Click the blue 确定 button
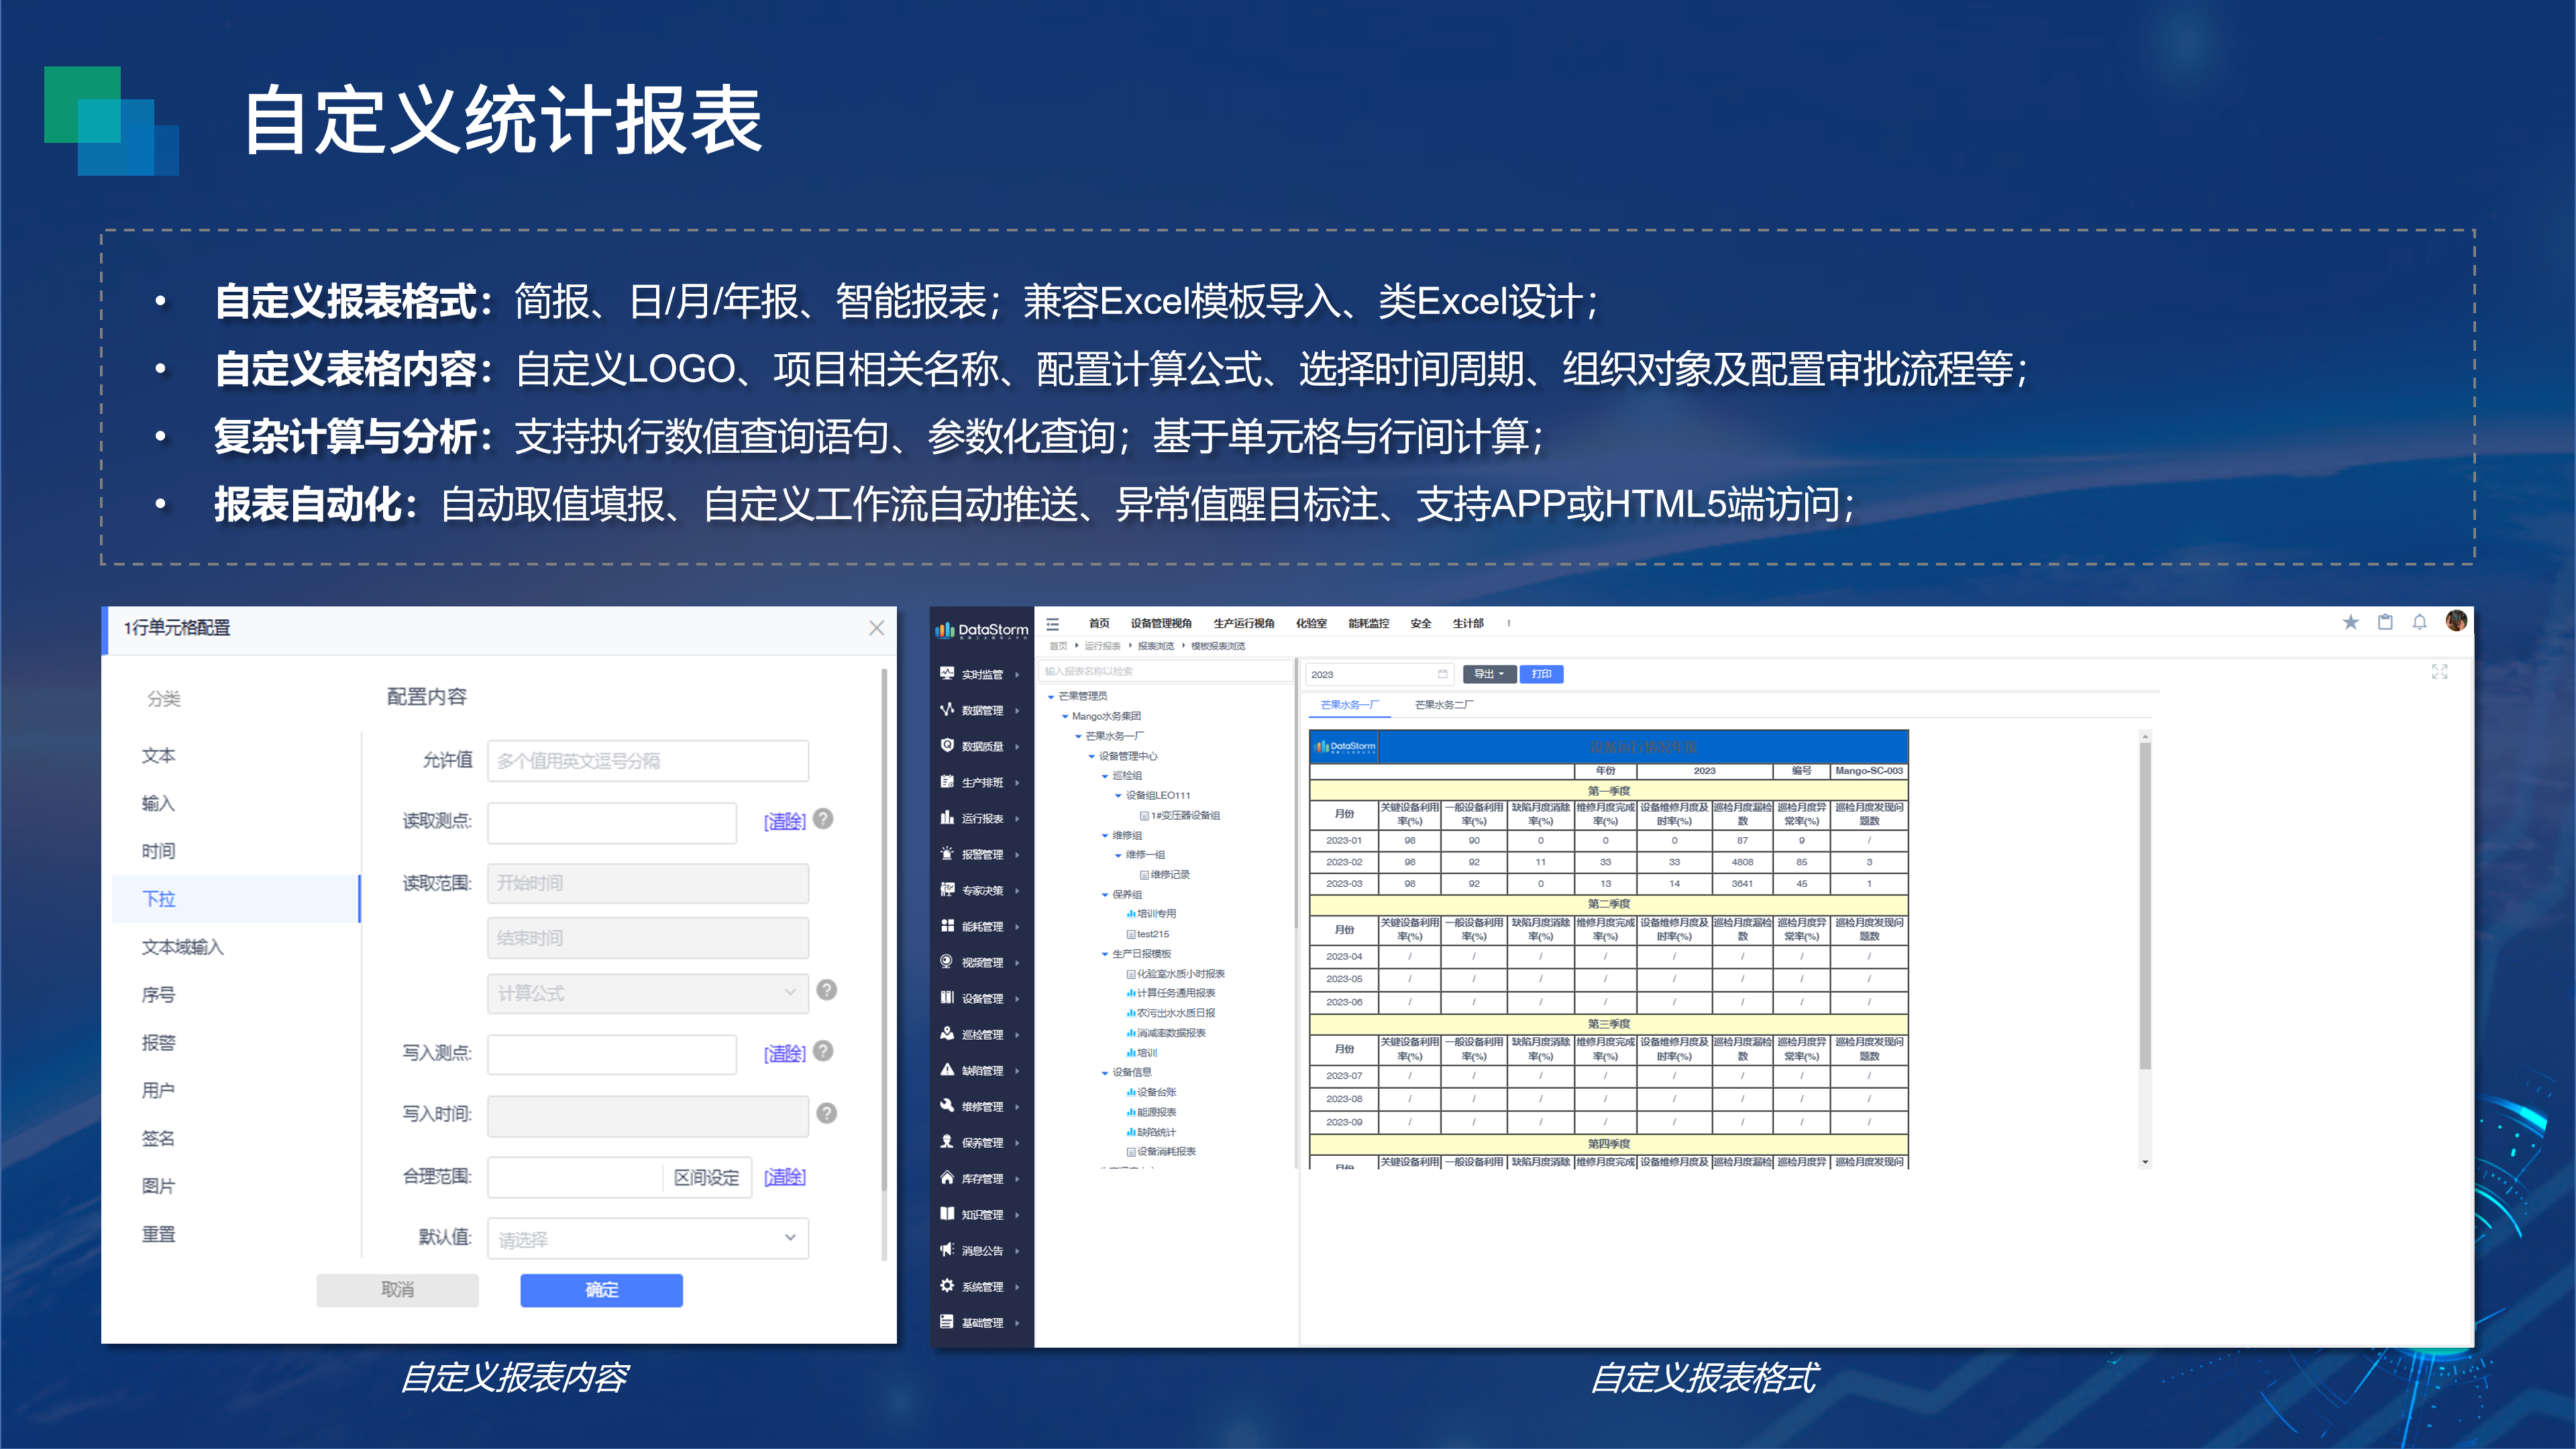This screenshot has width=2576, height=1449. 601,1290
